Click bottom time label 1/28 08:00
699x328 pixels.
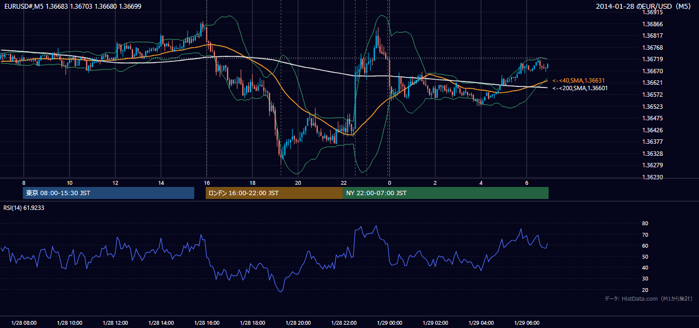pos(24,323)
